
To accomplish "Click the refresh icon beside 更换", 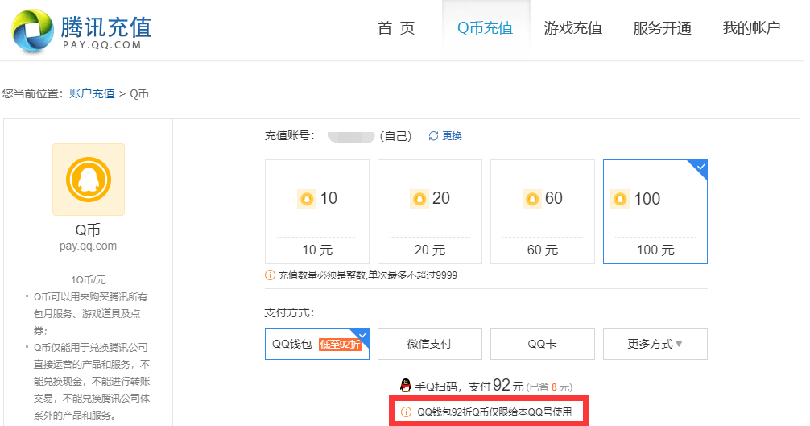I will point(433,136).
